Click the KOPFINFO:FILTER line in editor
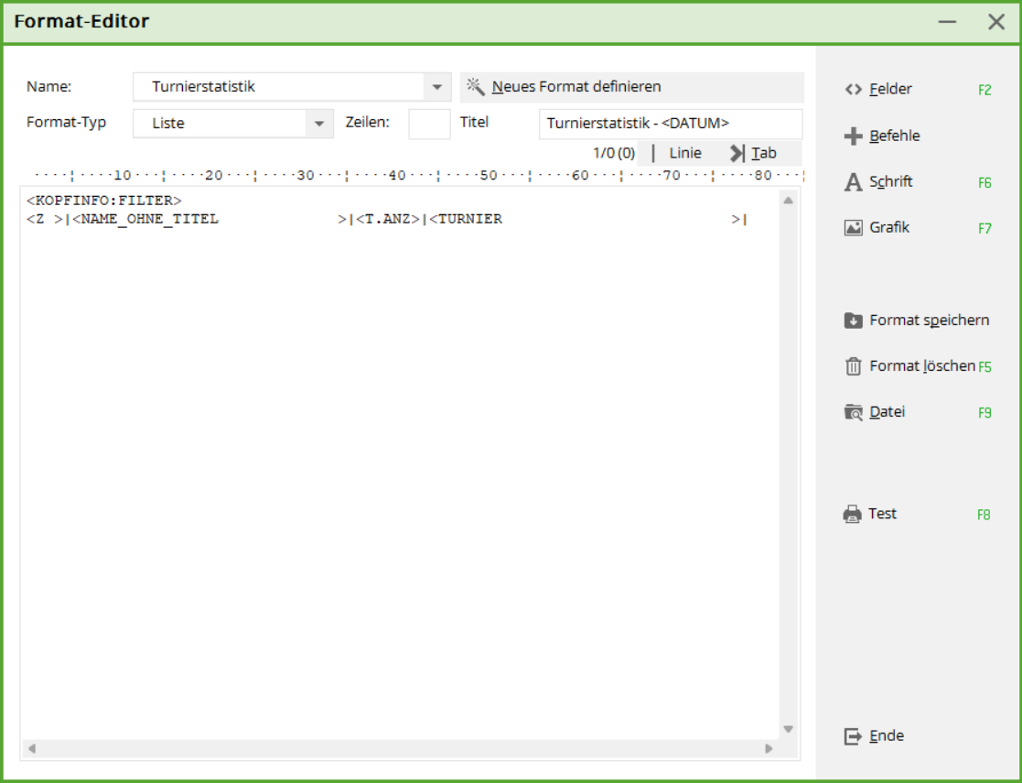 coord(104,200)
